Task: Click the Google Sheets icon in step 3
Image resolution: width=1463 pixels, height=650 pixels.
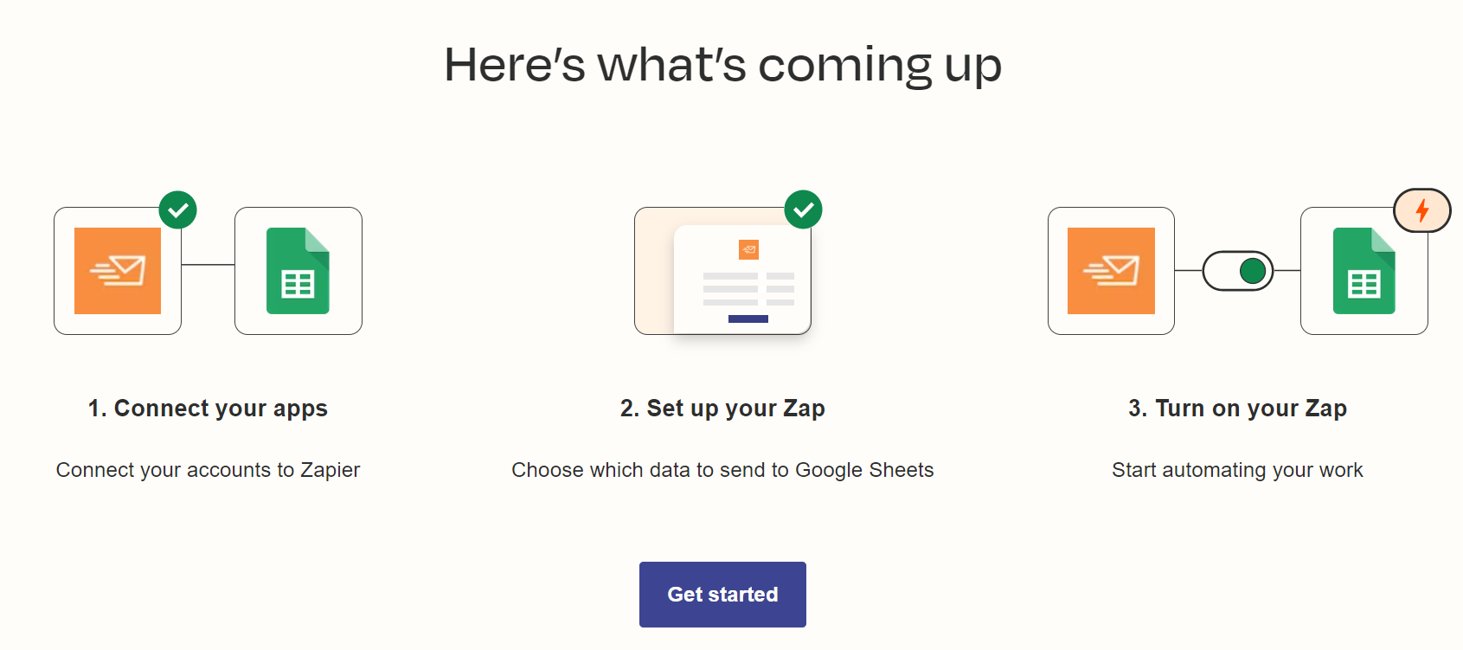Action: click(1364, 271)
